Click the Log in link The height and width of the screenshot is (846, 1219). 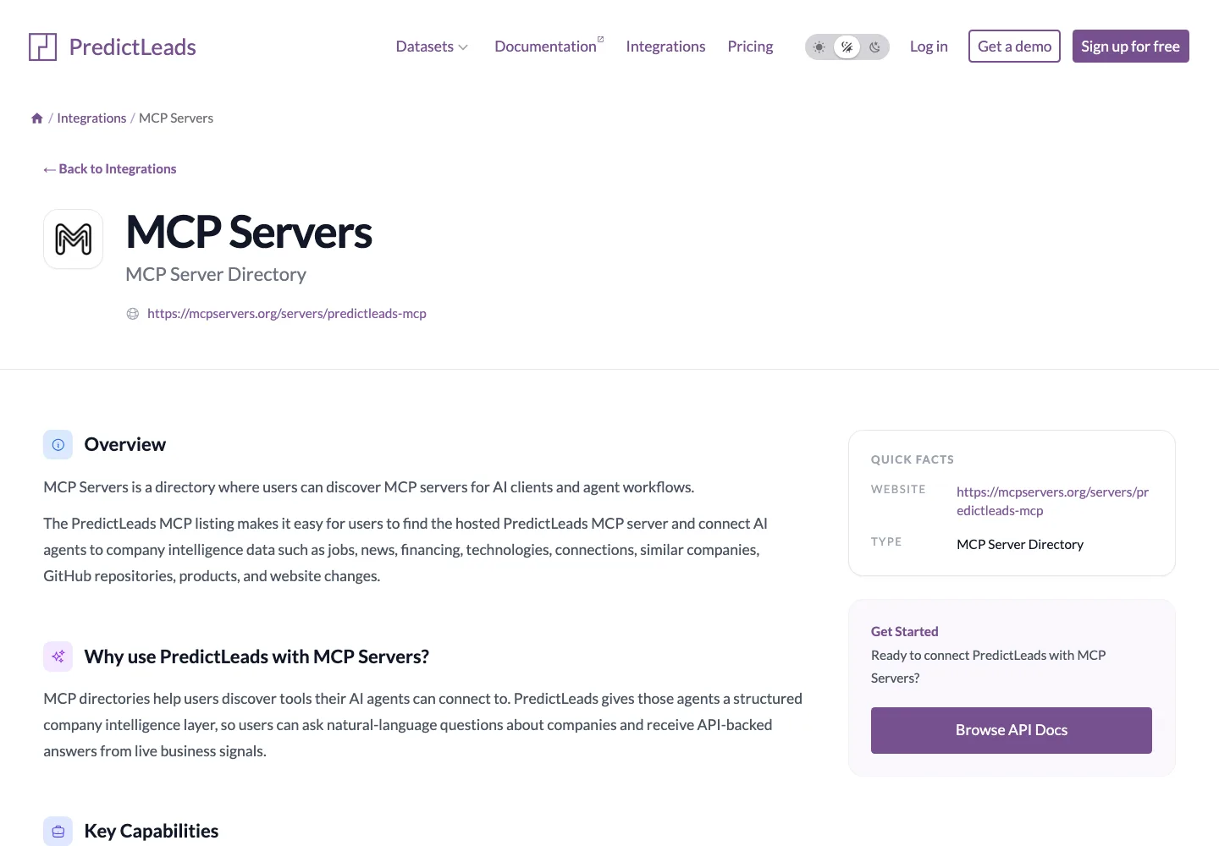tap(929, 47)
